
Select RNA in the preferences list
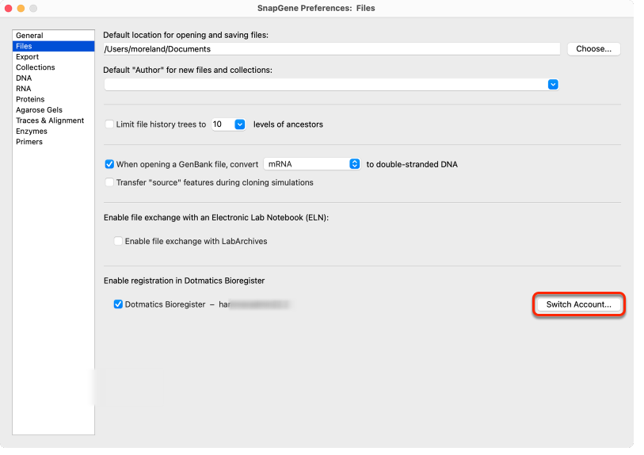(24, 88)
